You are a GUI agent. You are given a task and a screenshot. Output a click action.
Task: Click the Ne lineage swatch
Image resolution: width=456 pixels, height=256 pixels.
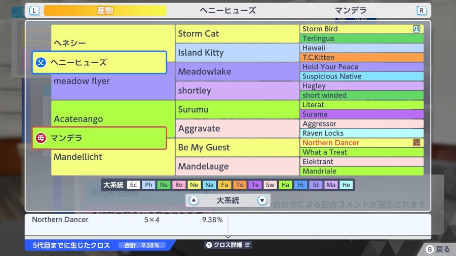(x=194, y=185)
